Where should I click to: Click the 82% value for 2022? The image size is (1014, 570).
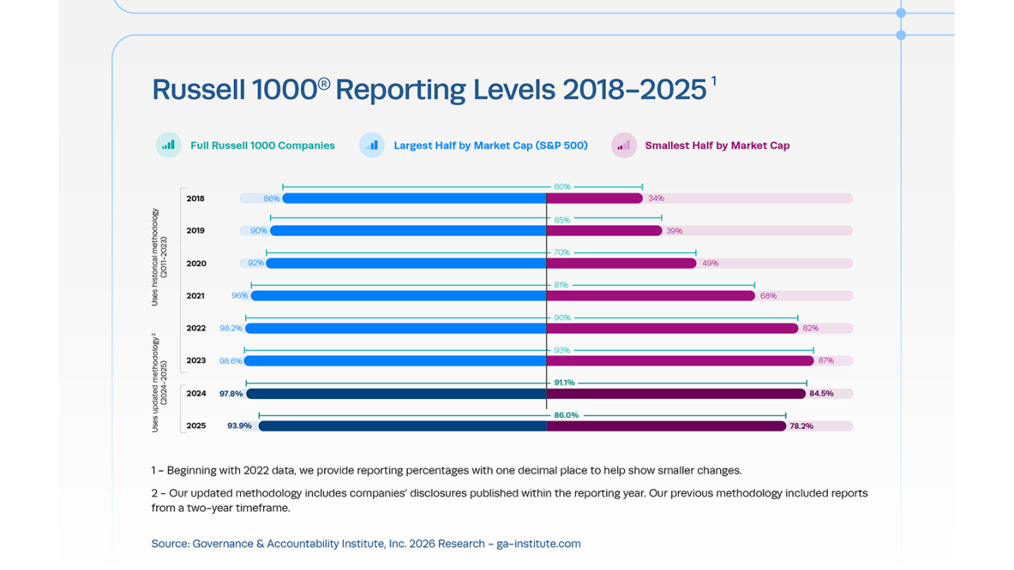pos(810,329)
